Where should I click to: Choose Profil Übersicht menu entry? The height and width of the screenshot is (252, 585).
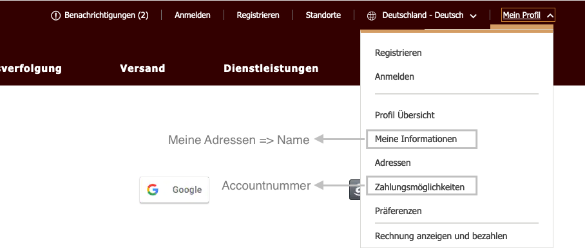pyautogui.click(x=405, y=115)
